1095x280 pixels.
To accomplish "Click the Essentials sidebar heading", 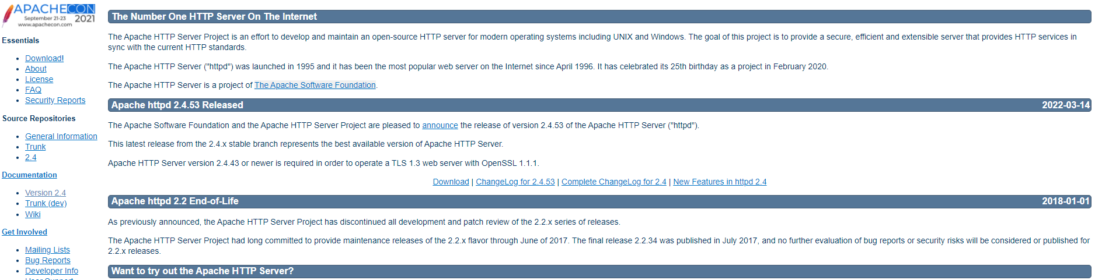I will (x=20, y=40).
